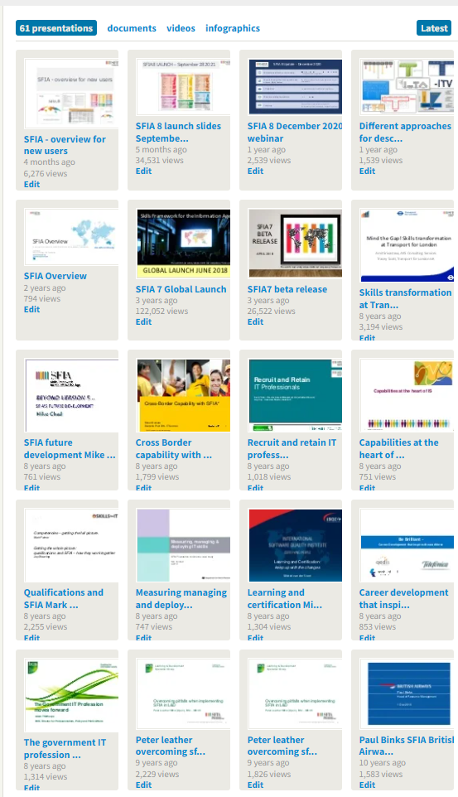Edit Paul Binks SFIA British Airways
This screenshot has width=458, height=797.
coord(367,785)
